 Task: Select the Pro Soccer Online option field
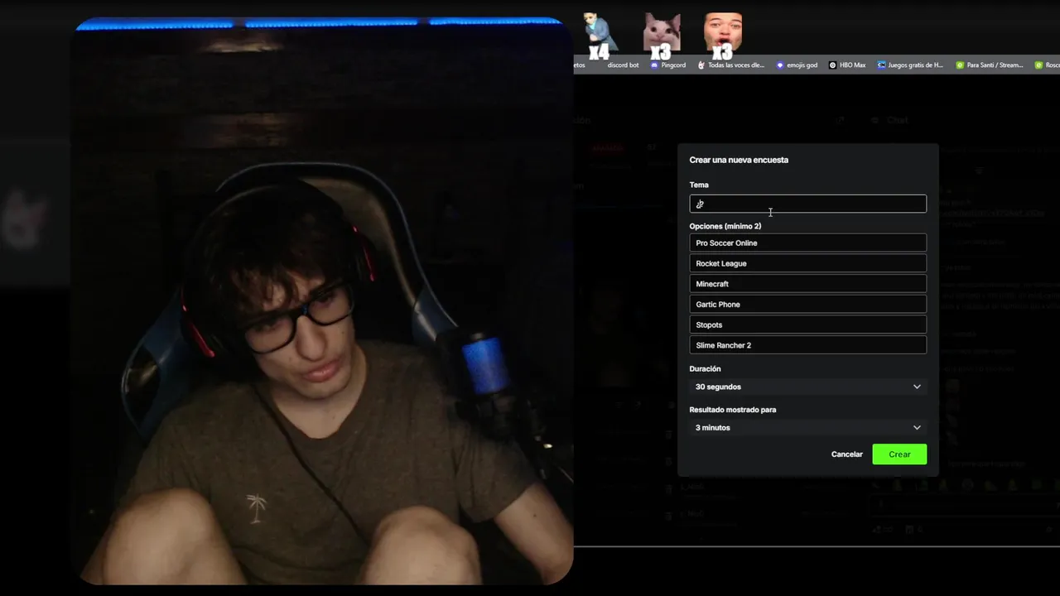tap(807, 243)
